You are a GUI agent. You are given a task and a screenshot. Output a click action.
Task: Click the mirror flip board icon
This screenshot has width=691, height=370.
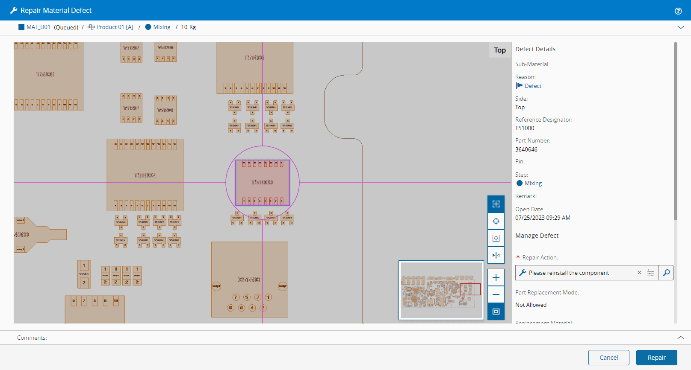[496, 255]
